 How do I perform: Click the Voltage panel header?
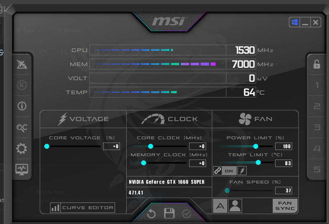(83, 119)
